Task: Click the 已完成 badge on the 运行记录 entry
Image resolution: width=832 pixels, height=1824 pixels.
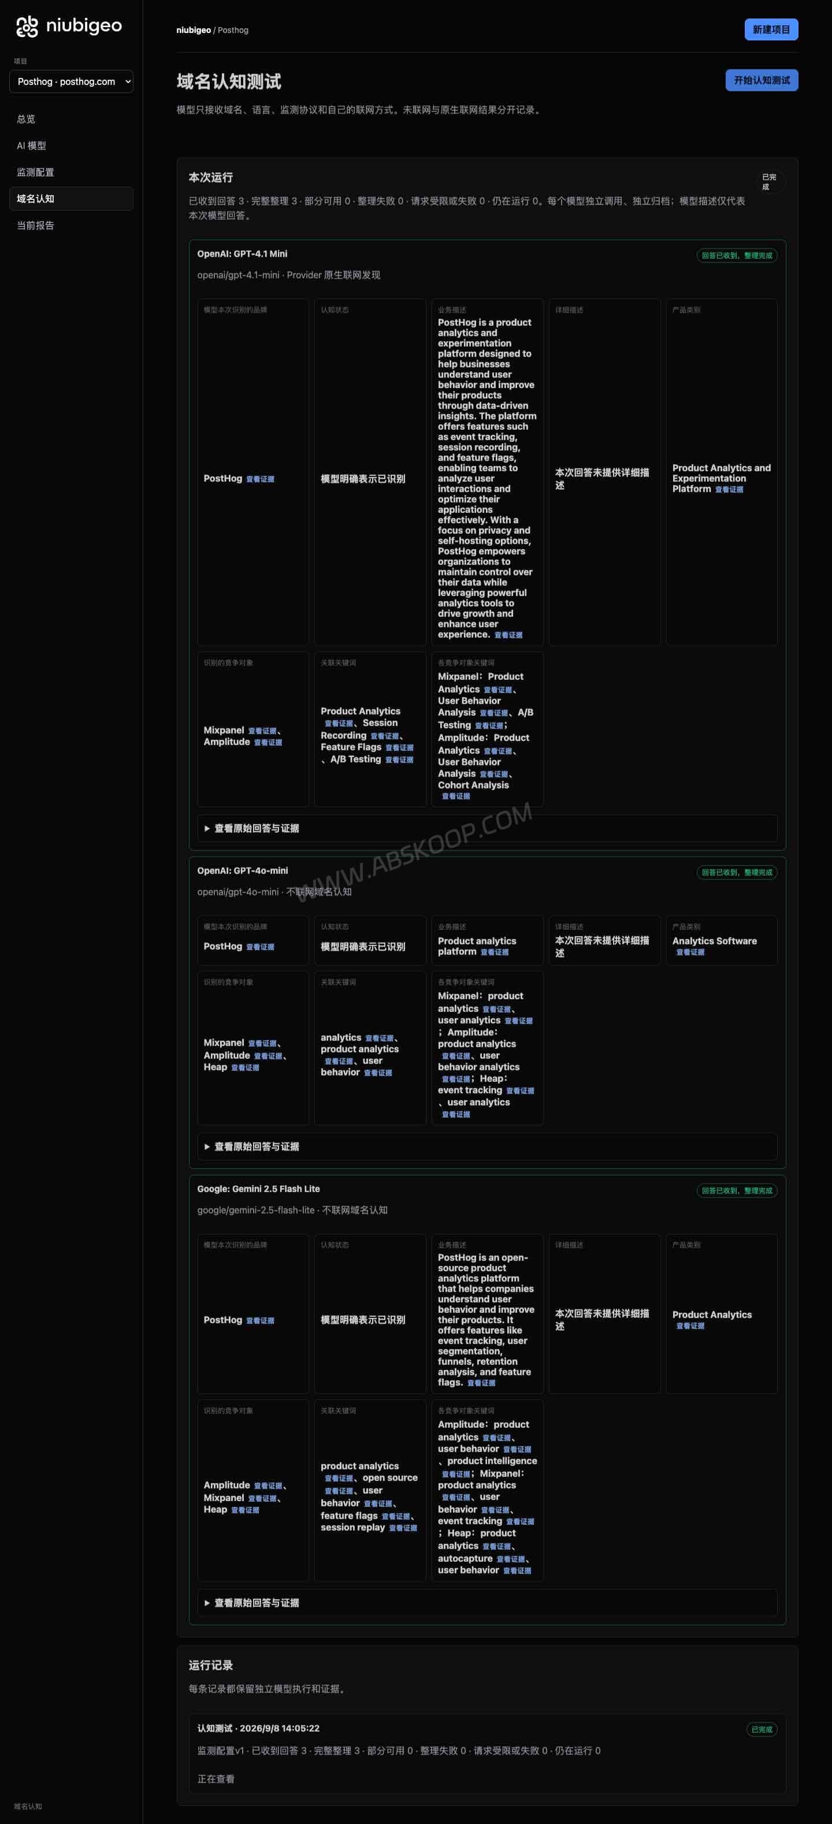Action: pos(762,1729)
